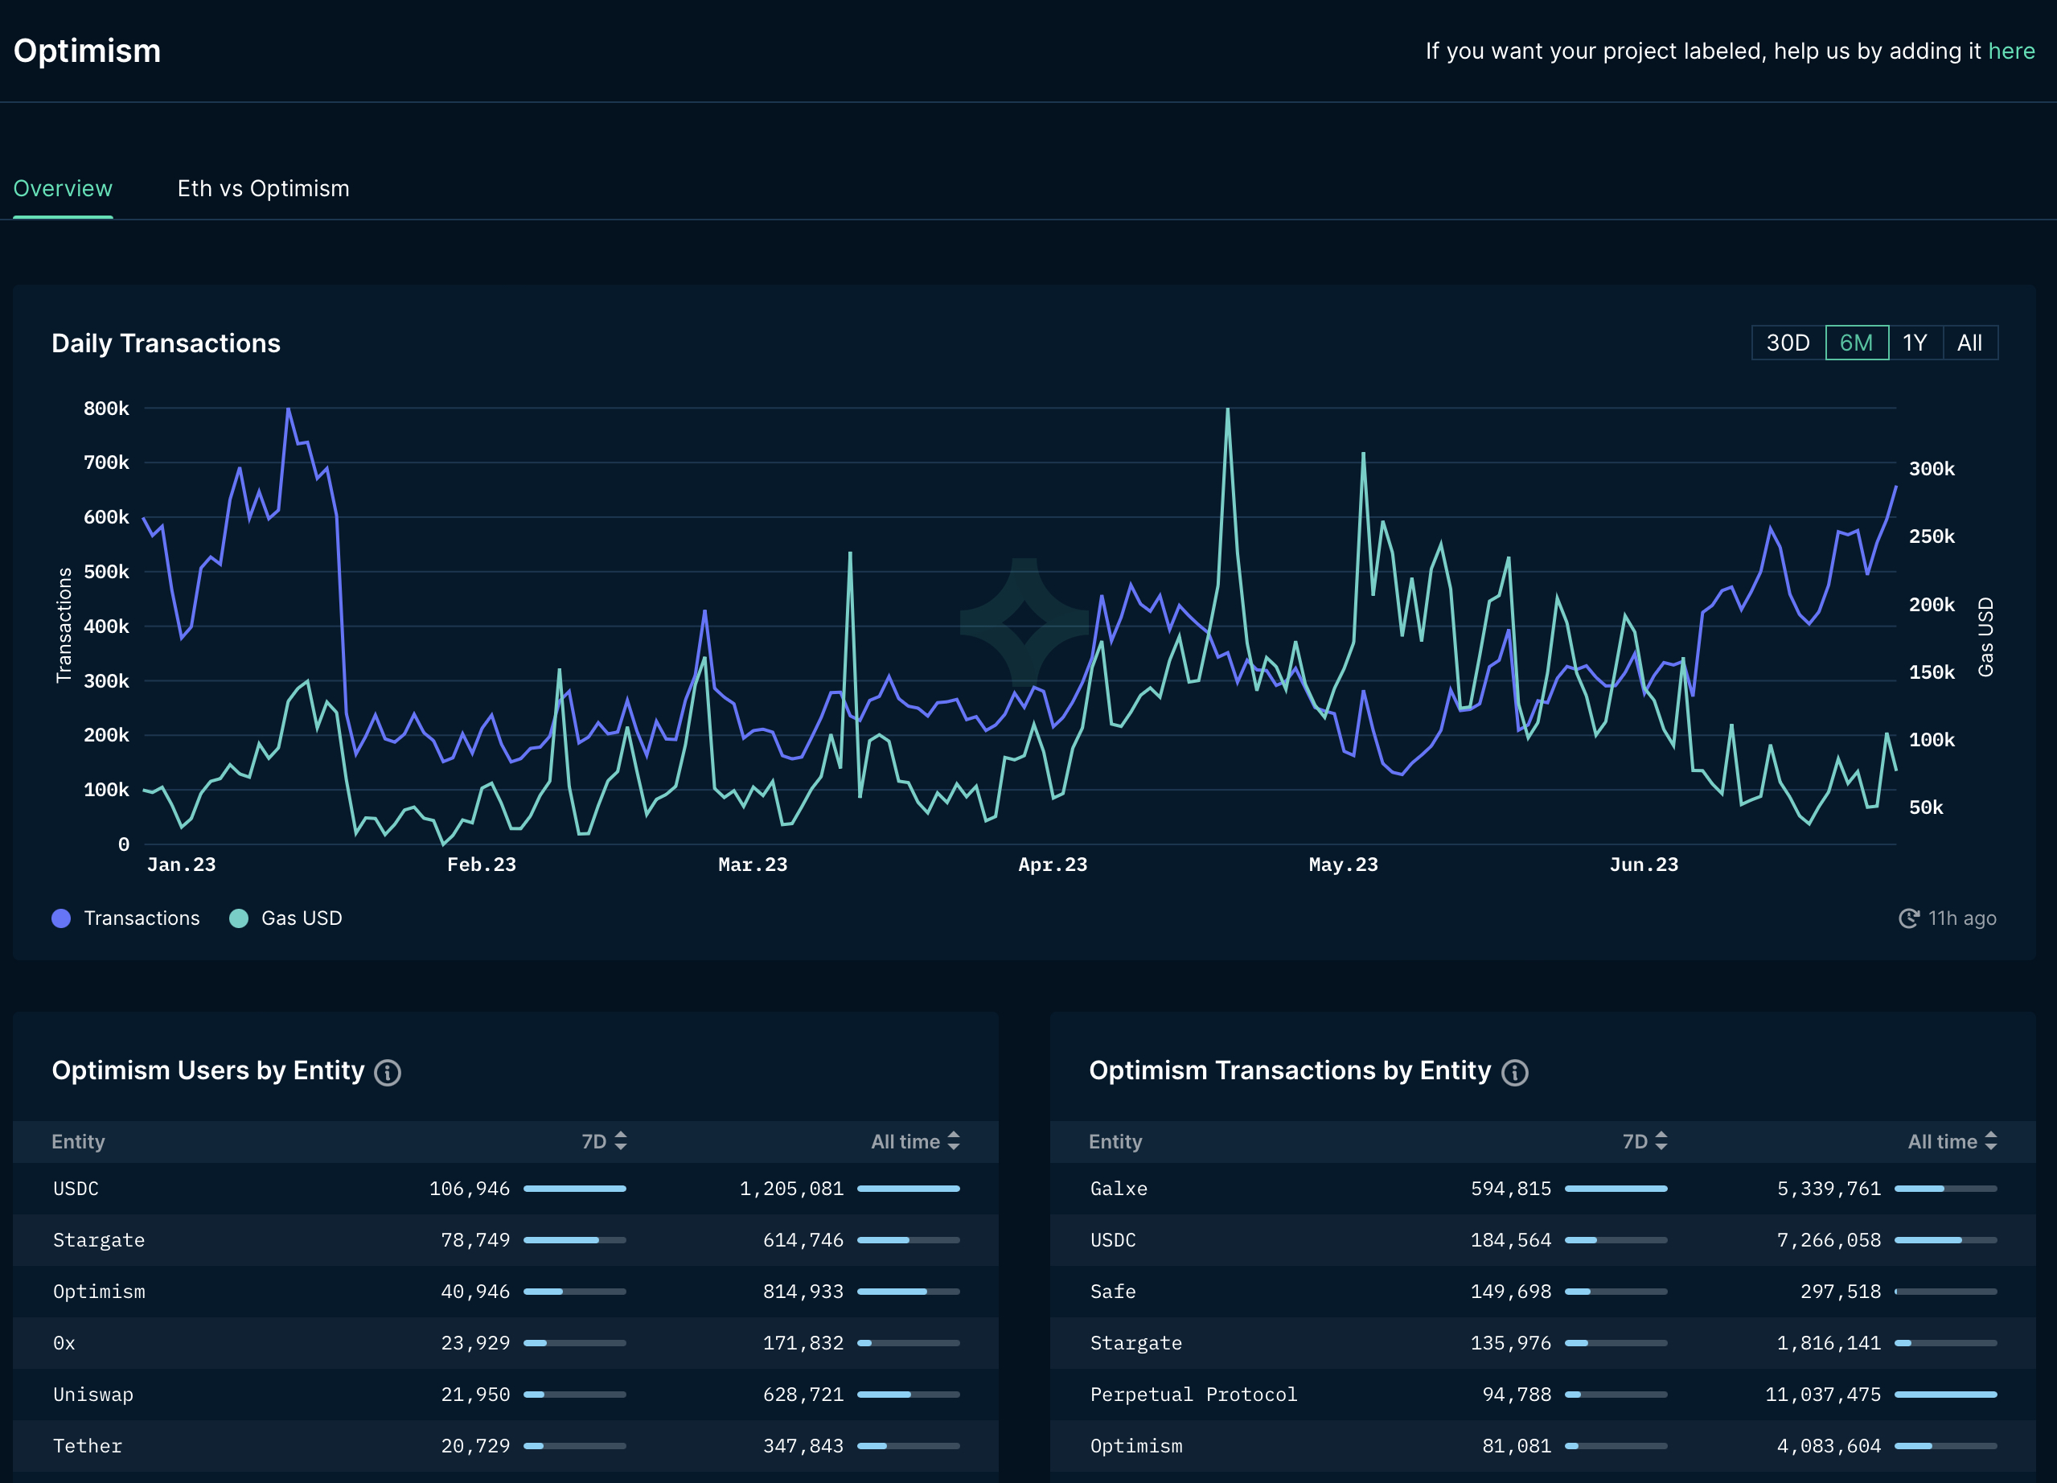Click Galxe's 7D transactions progress bar

coord(1616,1188)
